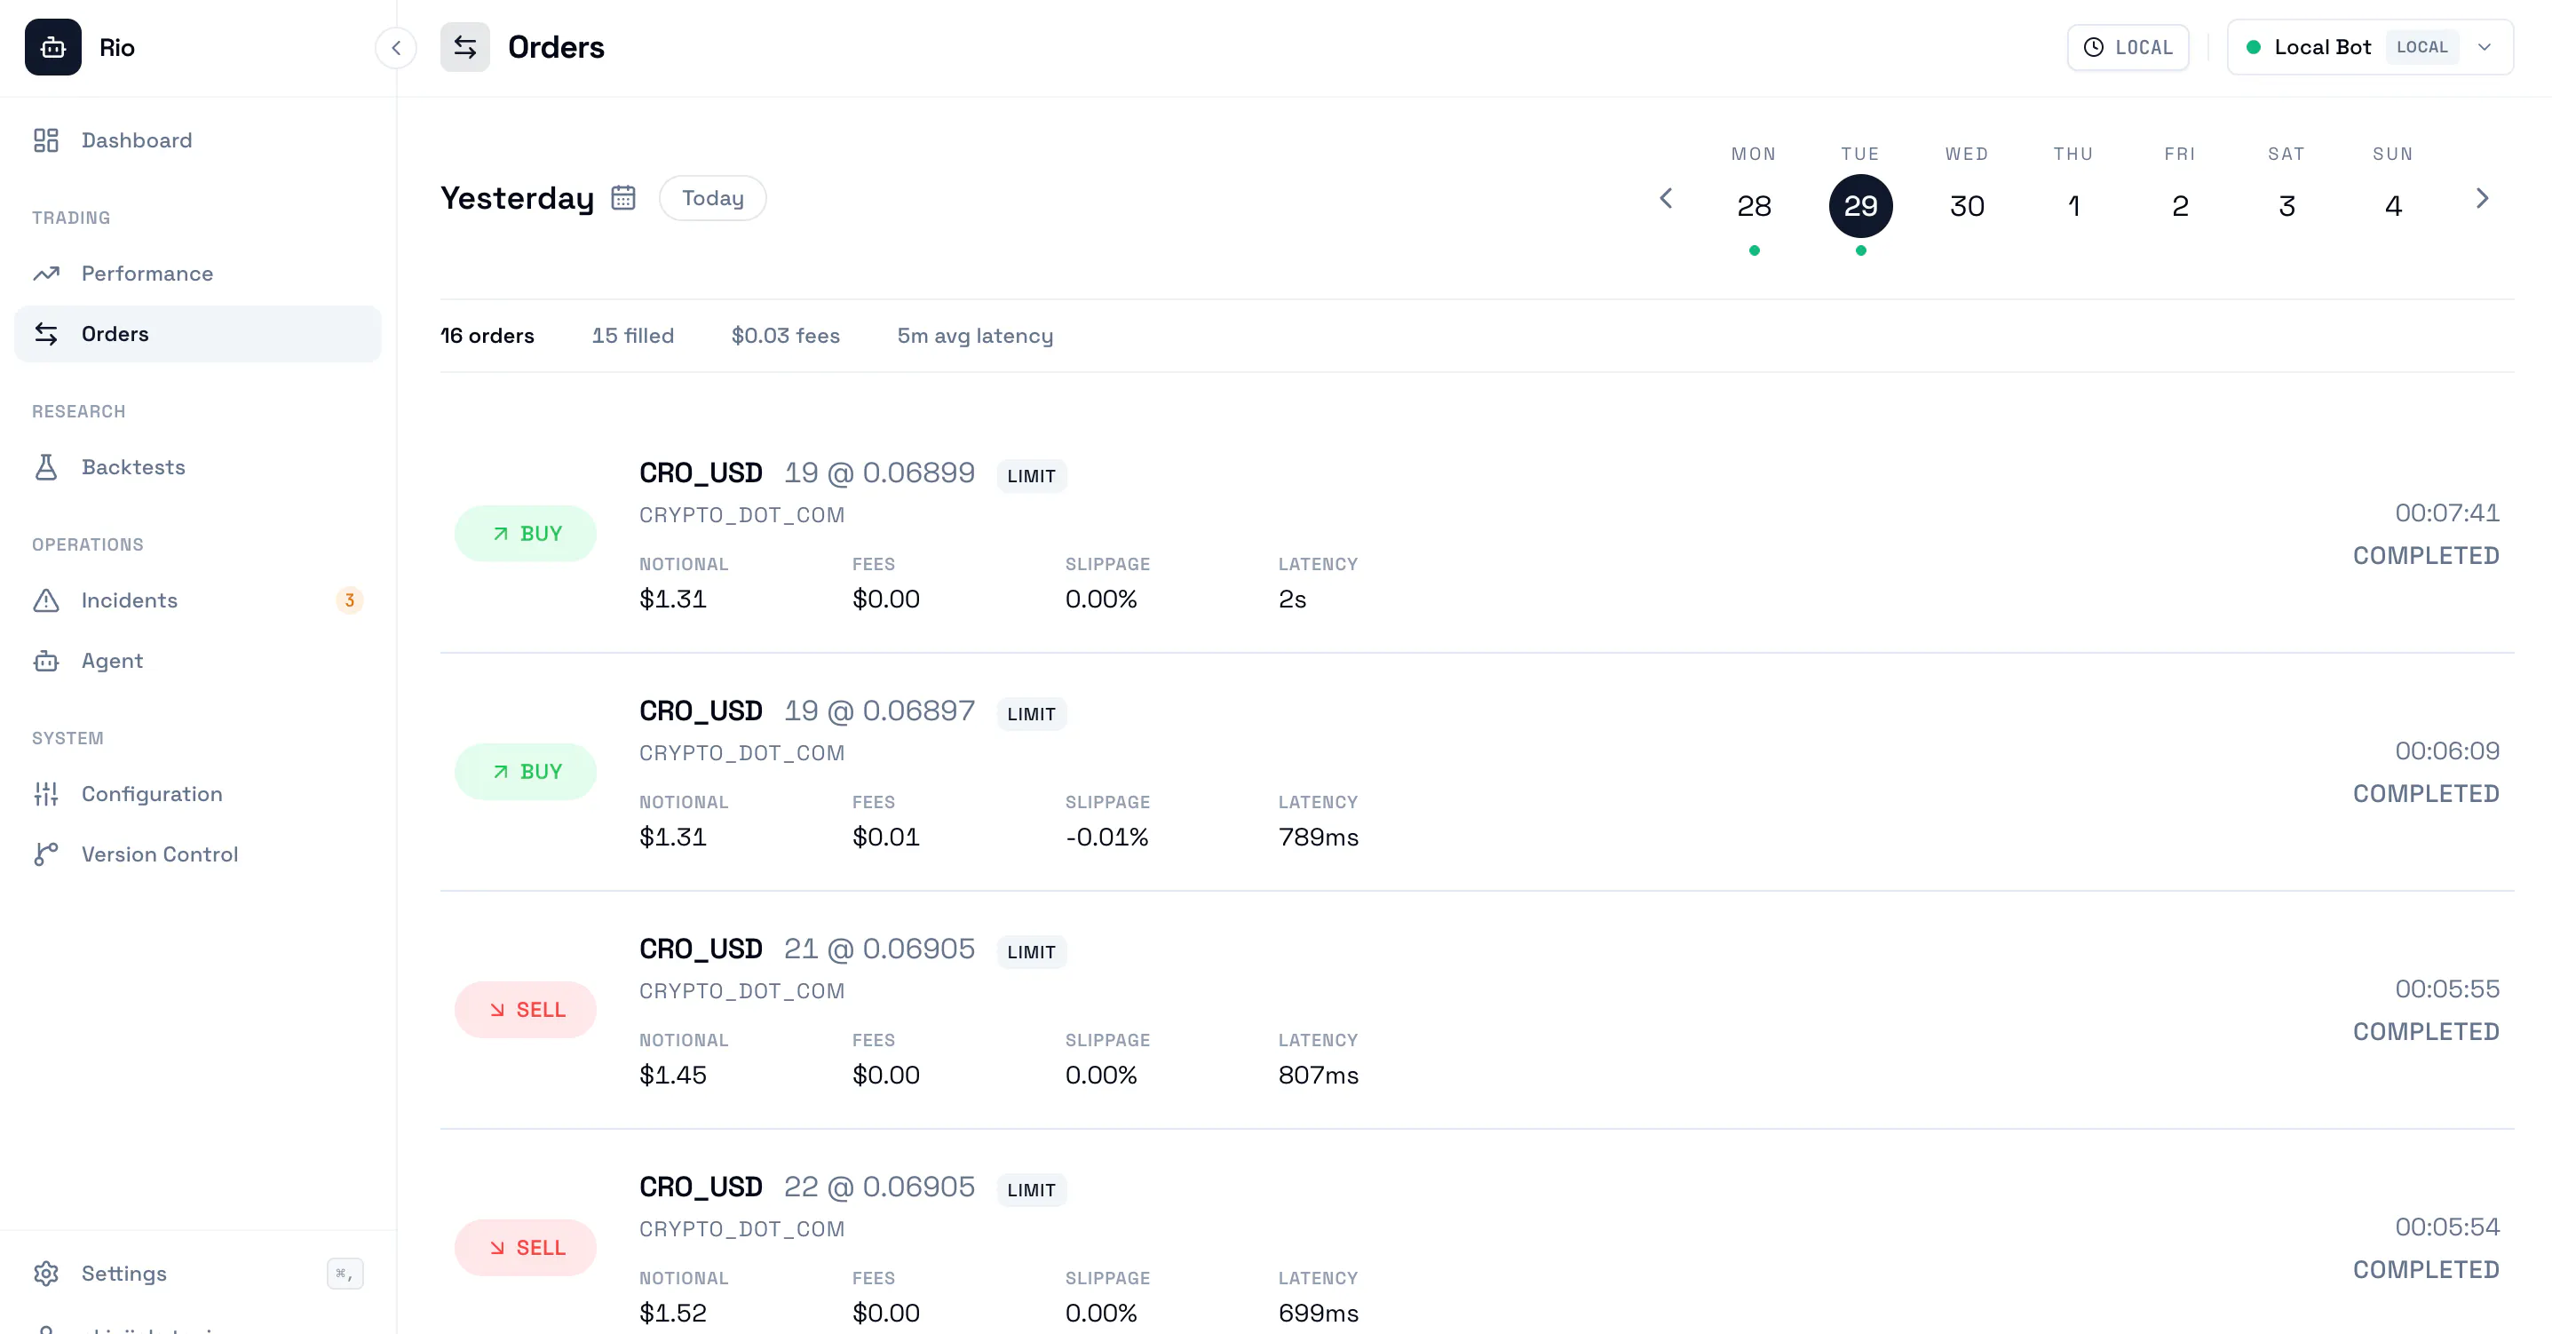The height and width of the screenshot is (1334, 2552).
Task: Expand the Local Bot selector dropdown
Action: click(x=2370, y=48)
